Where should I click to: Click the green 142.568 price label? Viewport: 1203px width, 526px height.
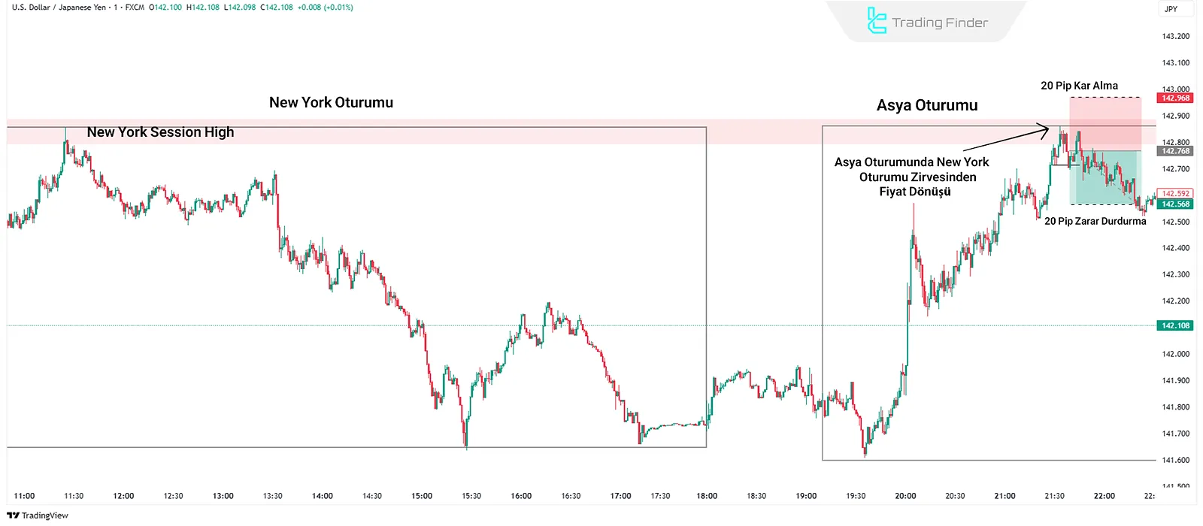1175,204
